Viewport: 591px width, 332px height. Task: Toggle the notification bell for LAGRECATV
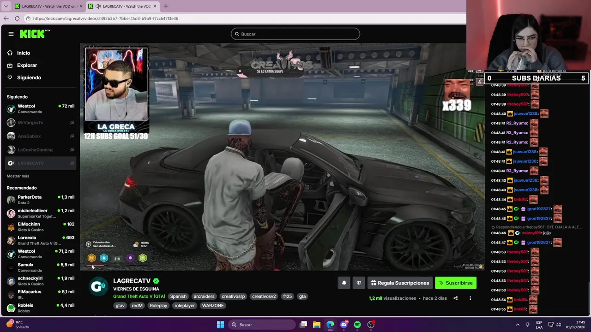tap(344, 283)
